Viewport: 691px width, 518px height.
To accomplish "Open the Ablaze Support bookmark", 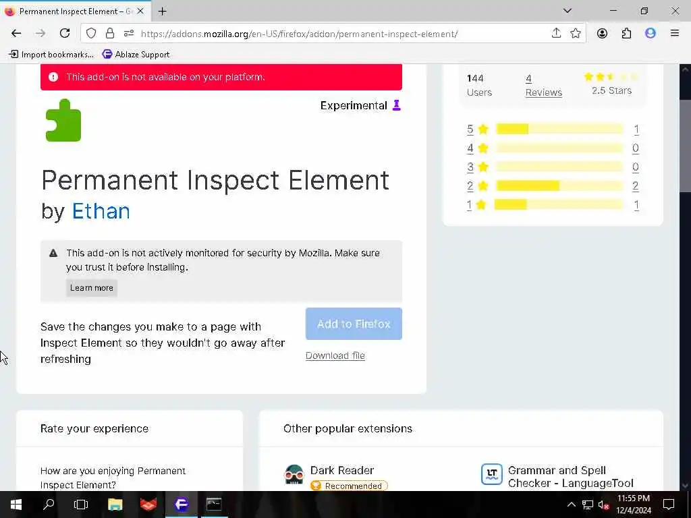I will [x=136, y=55].
